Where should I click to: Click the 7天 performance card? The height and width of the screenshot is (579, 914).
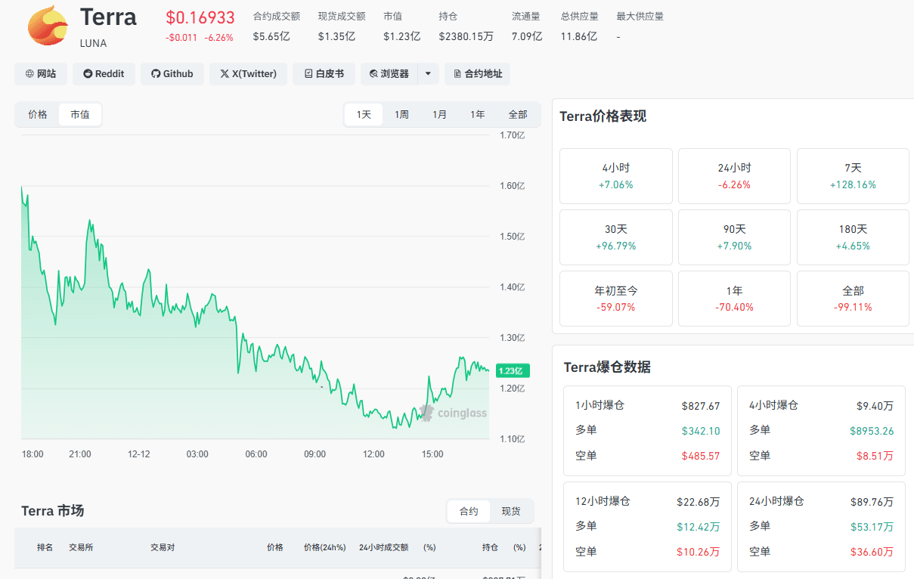[853, 176]
